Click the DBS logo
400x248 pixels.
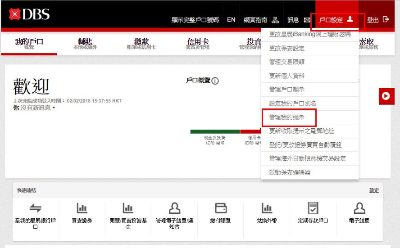tap(30, 15)
